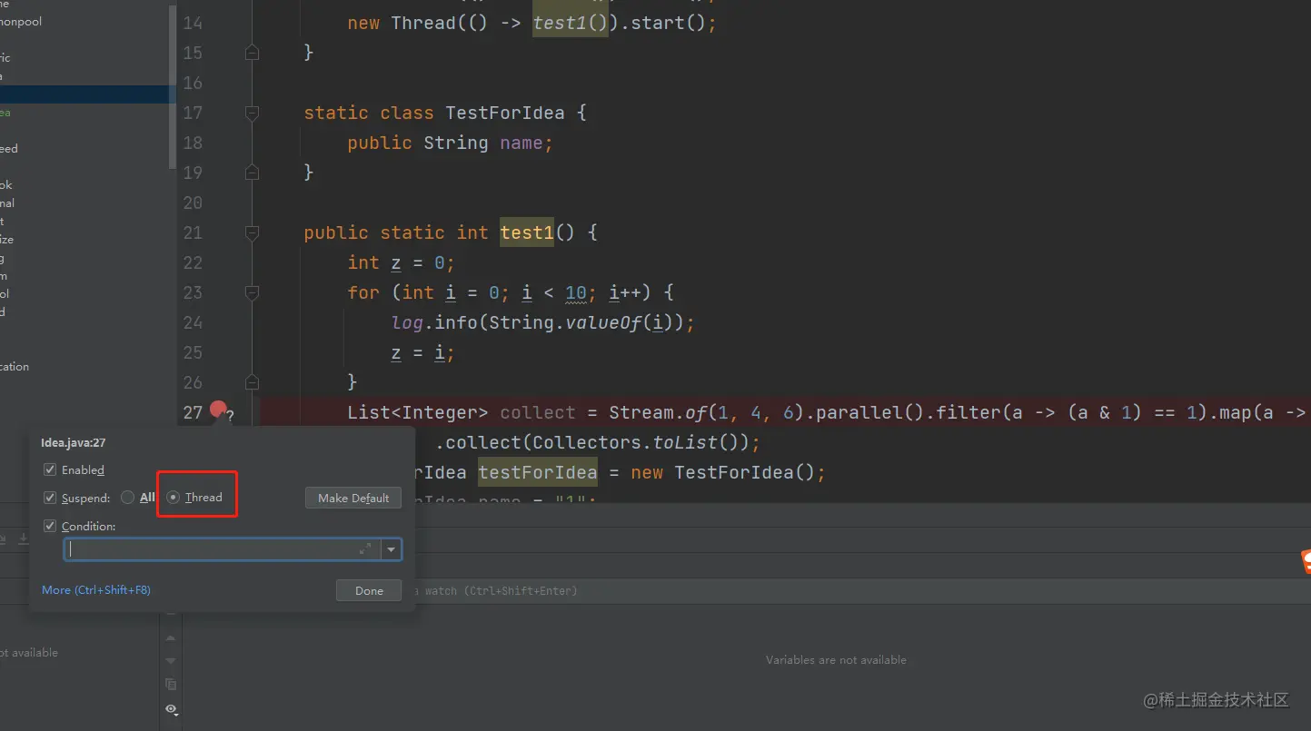Click 'for (int i = 0' loop header
The image size is (1311, 731).
(x=423, y=292)
